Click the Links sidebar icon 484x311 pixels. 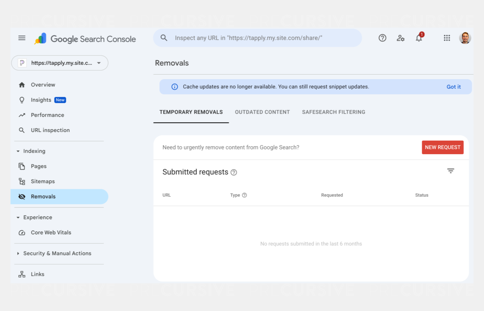click(22, 274)
